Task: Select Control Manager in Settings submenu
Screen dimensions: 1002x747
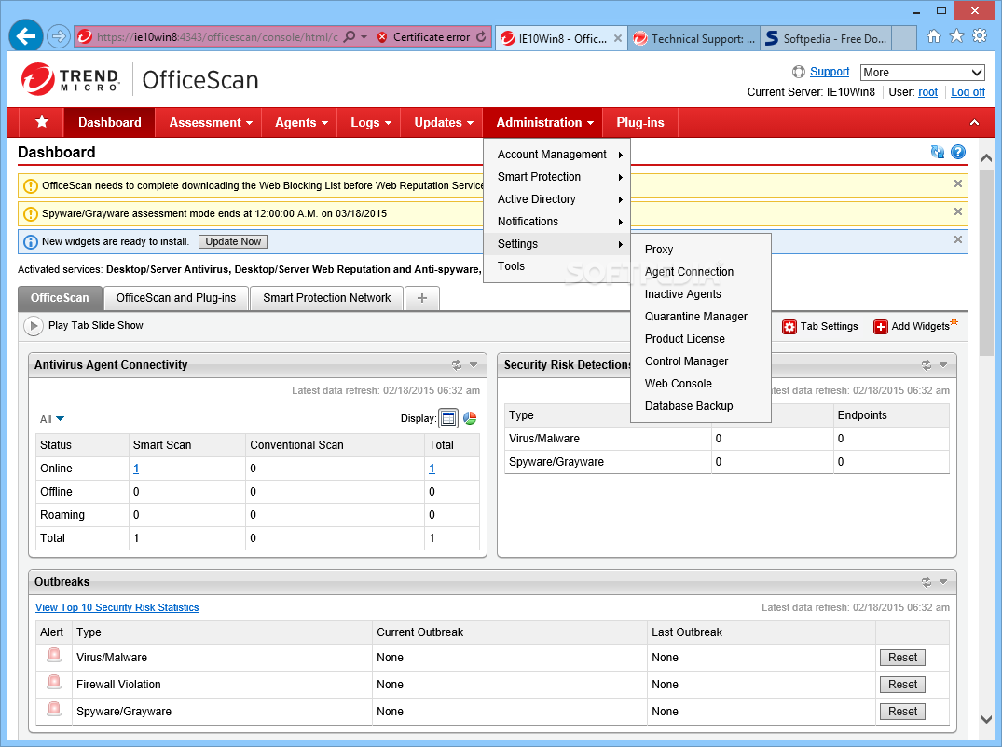Action: pyautogui.click(x=701, y=361)
